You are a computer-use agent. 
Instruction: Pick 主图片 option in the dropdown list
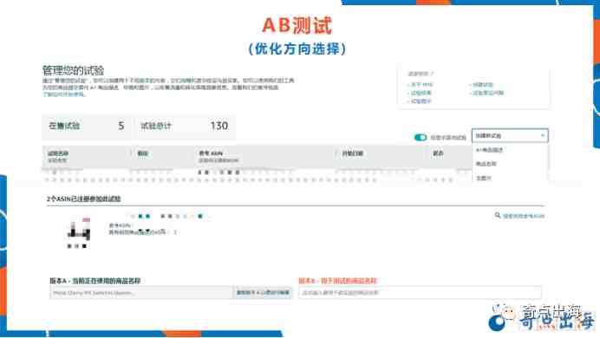[483, 178]
